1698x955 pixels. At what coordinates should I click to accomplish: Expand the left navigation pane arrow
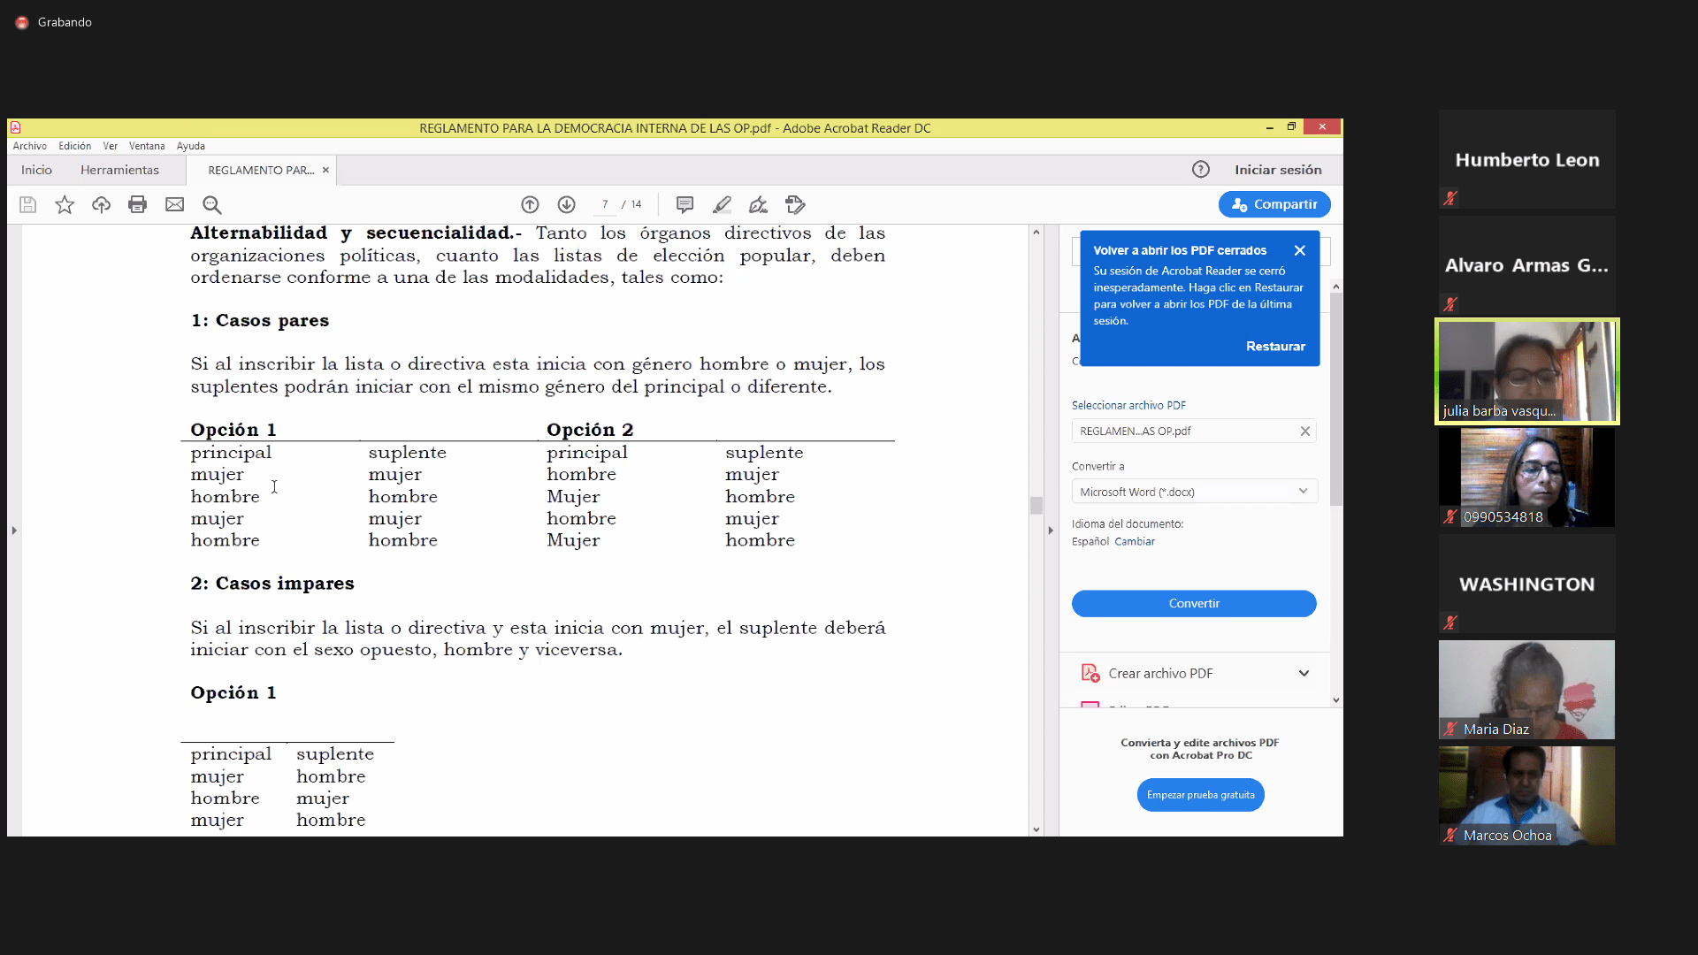point(14,531)
